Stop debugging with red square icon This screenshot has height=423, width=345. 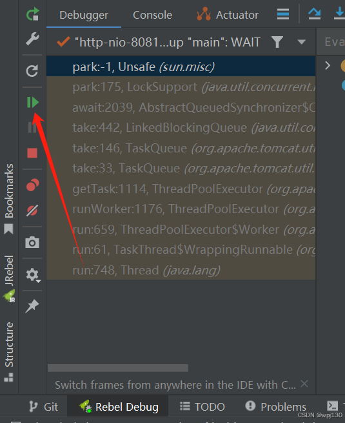coord(32,153)
